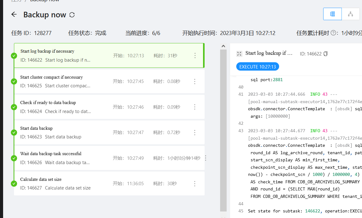Click ID: 146627 label text
Viewport: 362px width, 218px height.
point(31,188)
